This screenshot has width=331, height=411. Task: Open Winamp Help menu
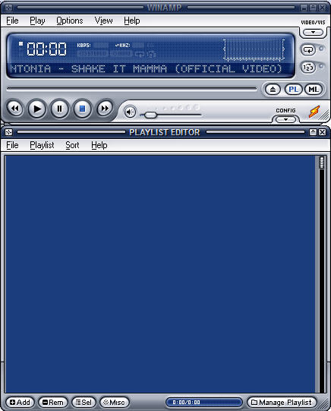point(132,21)
